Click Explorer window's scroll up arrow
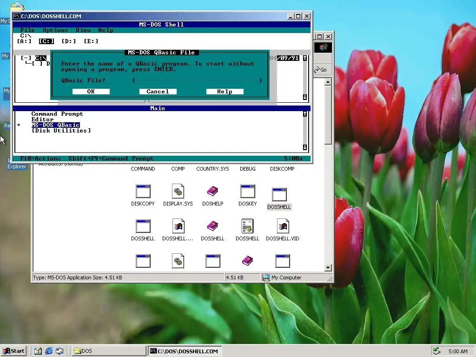The height and width of the screenshot is (357, 476). point(328,82)
